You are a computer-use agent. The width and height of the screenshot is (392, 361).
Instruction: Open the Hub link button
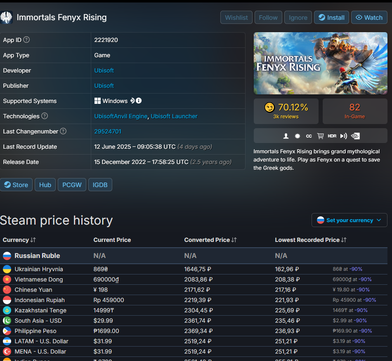point(45,185)
